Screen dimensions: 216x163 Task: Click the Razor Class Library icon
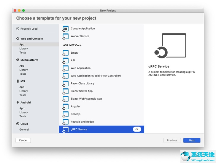point(66,84)
